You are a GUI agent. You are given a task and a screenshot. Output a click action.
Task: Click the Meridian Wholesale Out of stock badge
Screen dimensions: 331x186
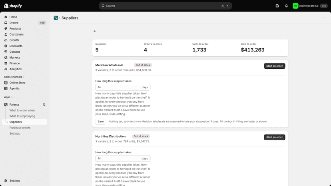coord(143,65)
